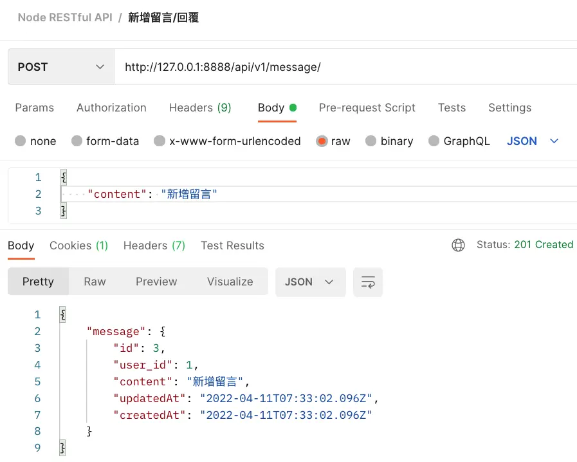Open the response Cookies tab
Viewport: 577px width, 462px height.
point(78,245)
